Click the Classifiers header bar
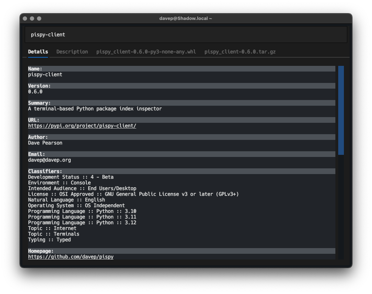Viewport: 372px width, 294px height. [x=181, y=171]
